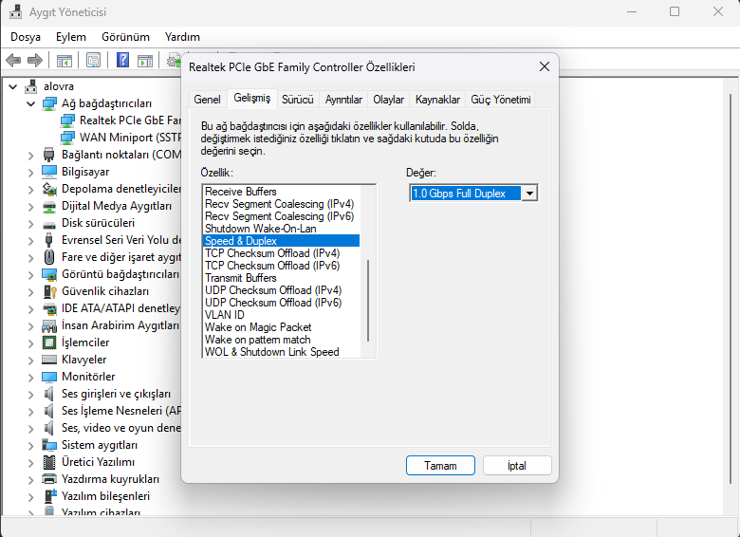Click the İşlemciler processor chip icon
This screenshot has height=537, width=740.
(x=49, y=343)
